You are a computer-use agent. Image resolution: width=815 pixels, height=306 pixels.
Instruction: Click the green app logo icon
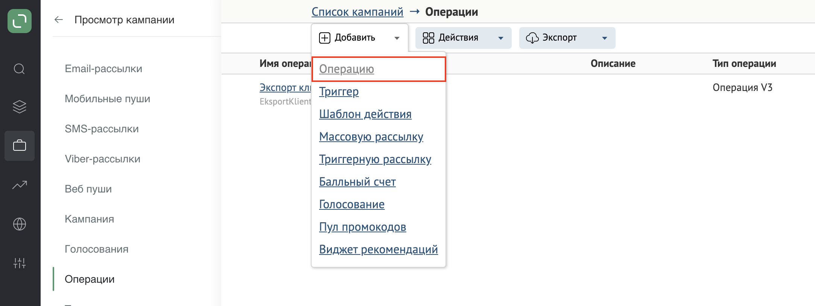tap(20, 21)
